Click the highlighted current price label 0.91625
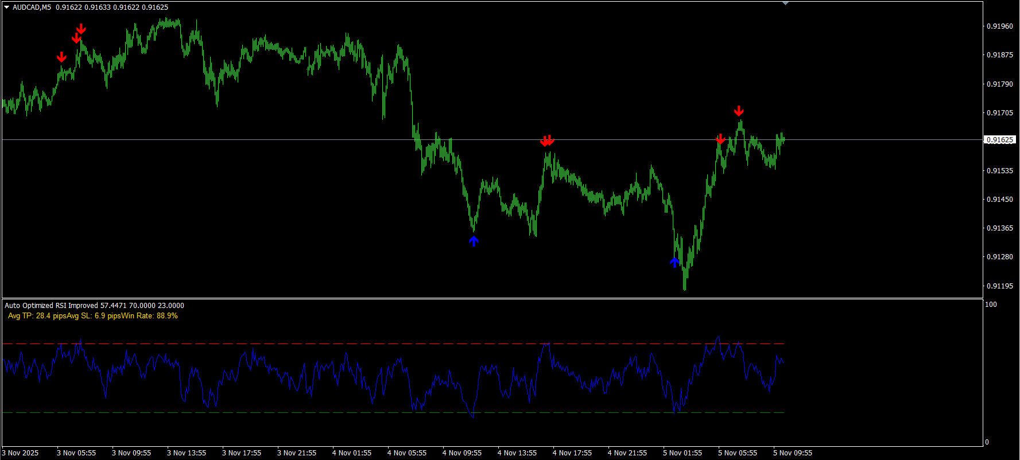This screenshot has height=460, width=1020. click(x=1000, y=140)
